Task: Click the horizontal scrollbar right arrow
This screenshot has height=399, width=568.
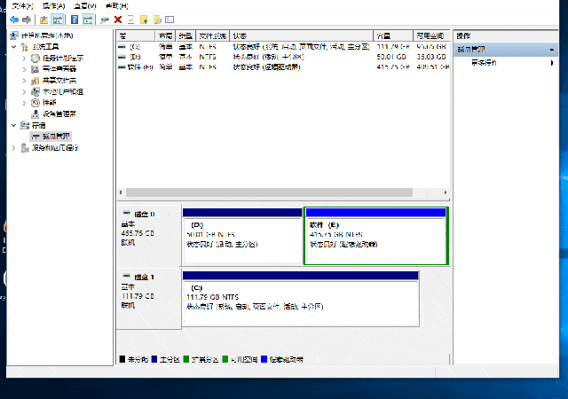Action: click(x=446, y=192)
